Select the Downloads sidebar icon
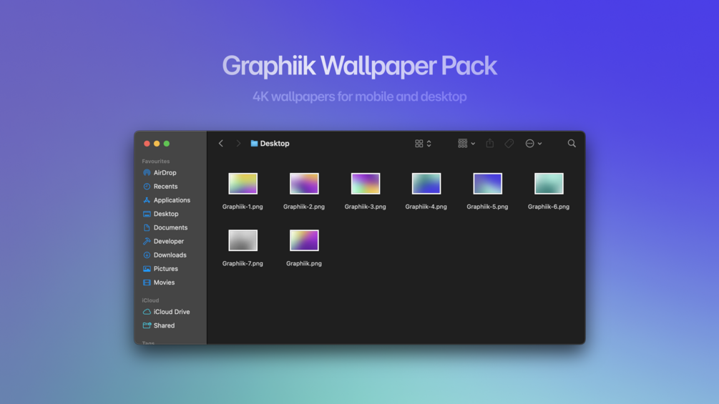Image resolution: width=719 pixels, height=404 pixels. (x=147, y=255)
